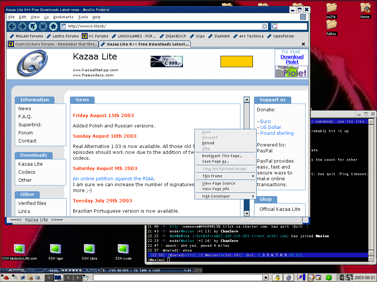Switch to workspace 1 in the pager

coord(49,278)
